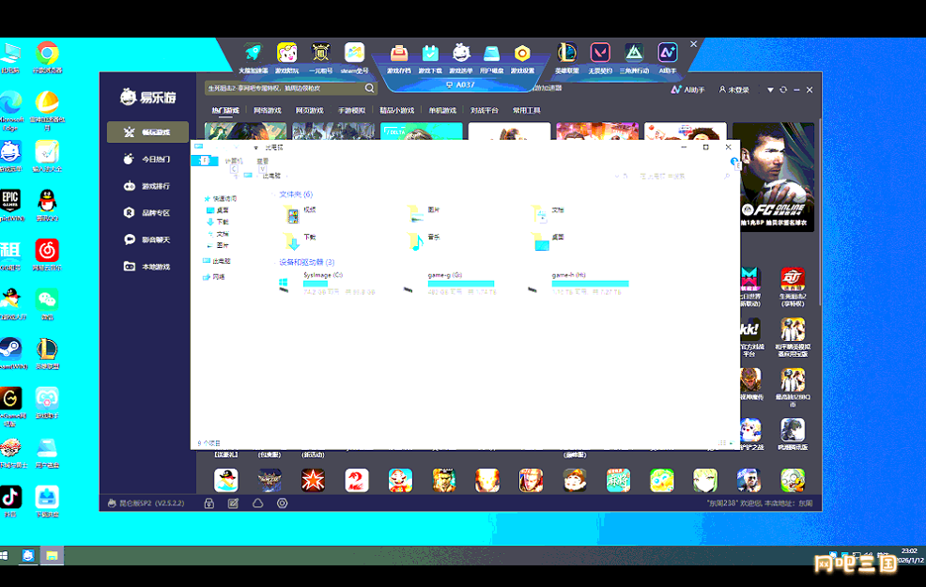Click the search magnifier in 易乐游 search bar

click(x=370, y=88)
